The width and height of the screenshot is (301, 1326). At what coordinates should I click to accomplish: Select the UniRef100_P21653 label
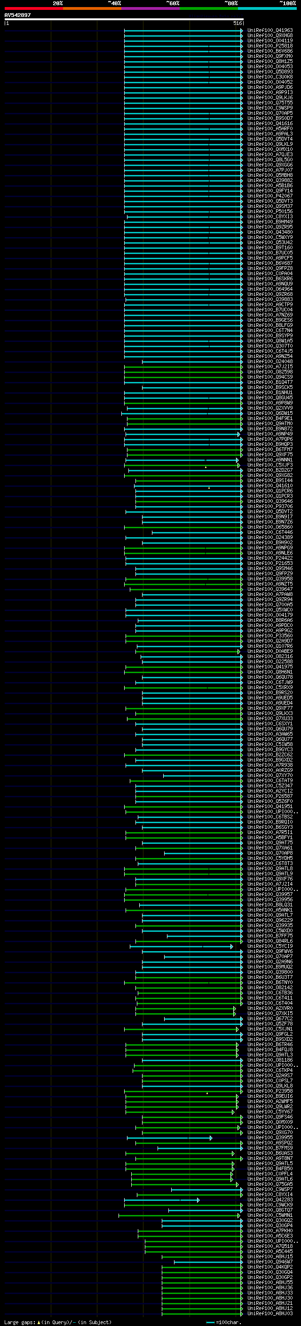(270, 563)
